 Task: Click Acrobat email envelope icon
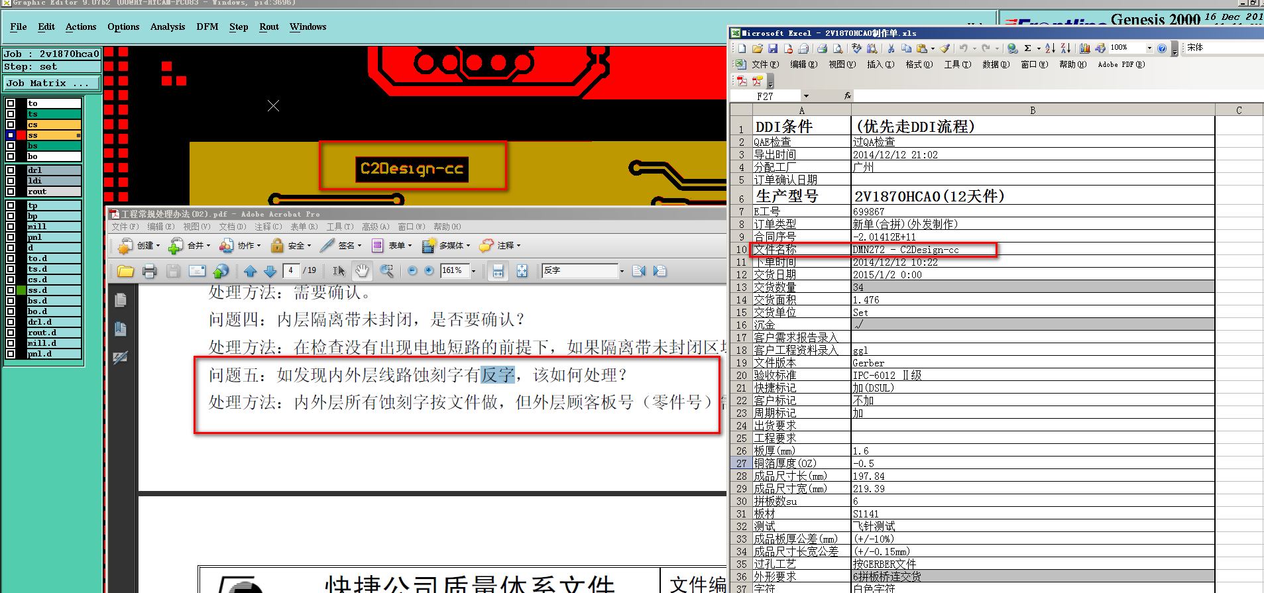click(197, 271)
